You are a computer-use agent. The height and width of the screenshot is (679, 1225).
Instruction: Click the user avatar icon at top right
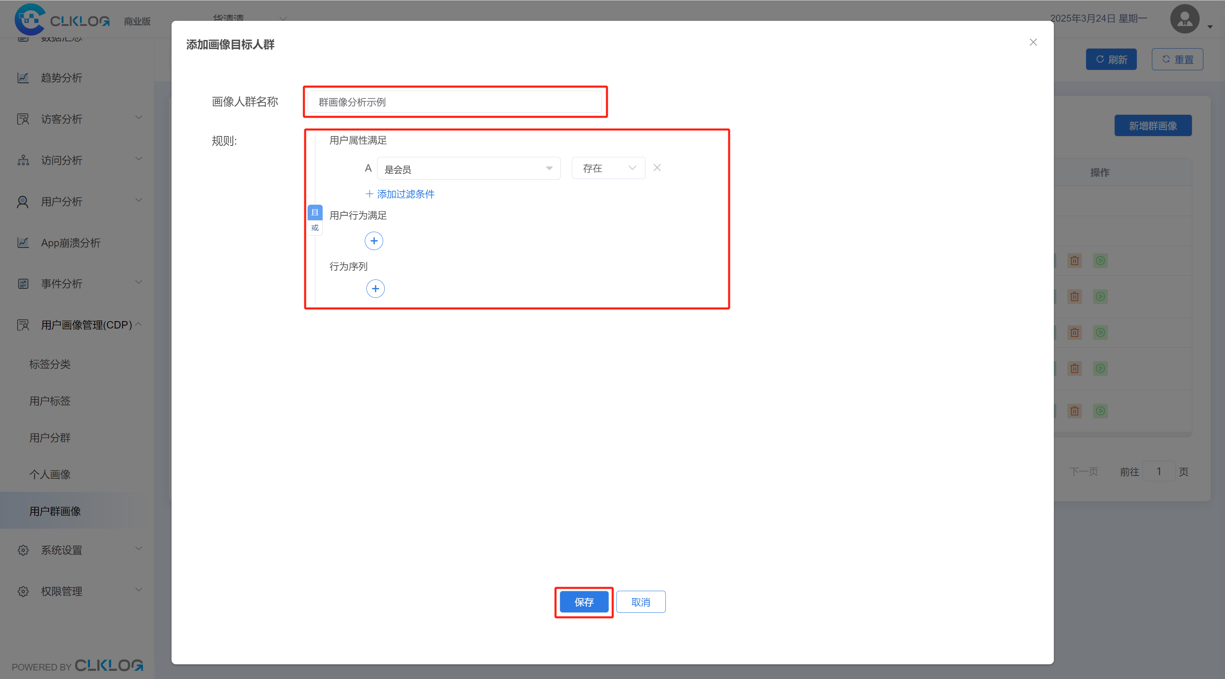(1184, 20)
